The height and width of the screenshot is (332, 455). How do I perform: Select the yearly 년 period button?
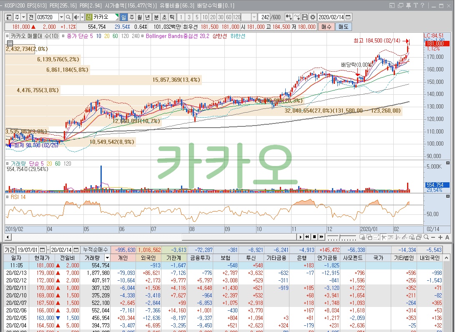click(147, 17)
